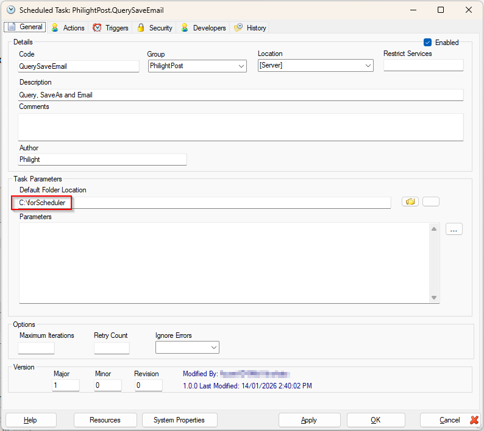The height and width of the screenshot is (431, 484).
Task: Click inside the Parameters text area
Action: point(224,263)
